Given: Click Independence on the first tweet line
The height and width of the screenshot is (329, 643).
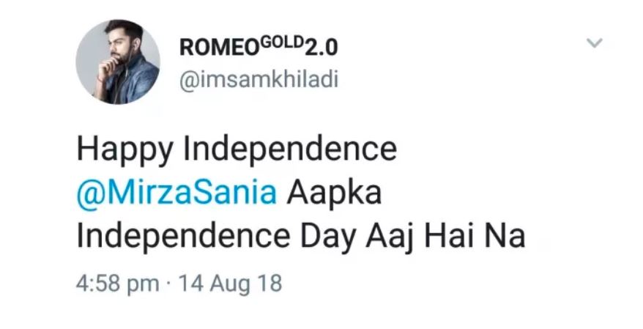Looking at the screenshot, I should tap(289, 149).
